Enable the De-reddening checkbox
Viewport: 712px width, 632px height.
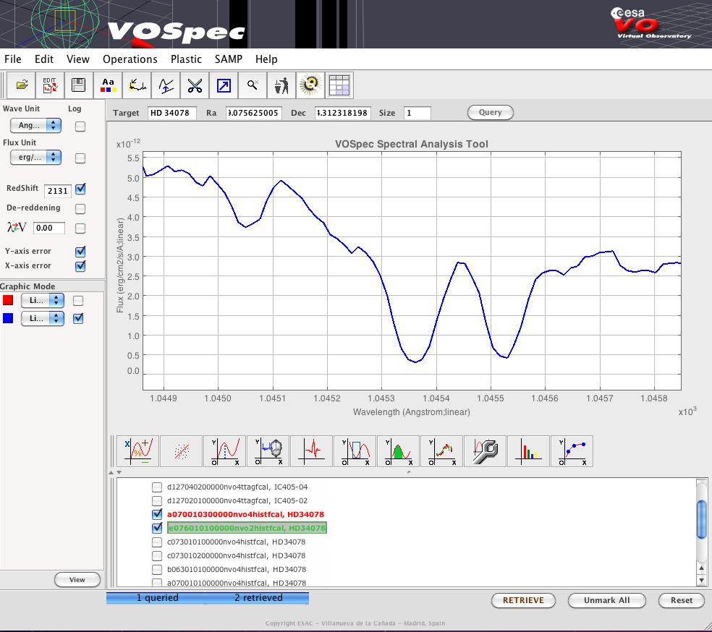(80, 209)
